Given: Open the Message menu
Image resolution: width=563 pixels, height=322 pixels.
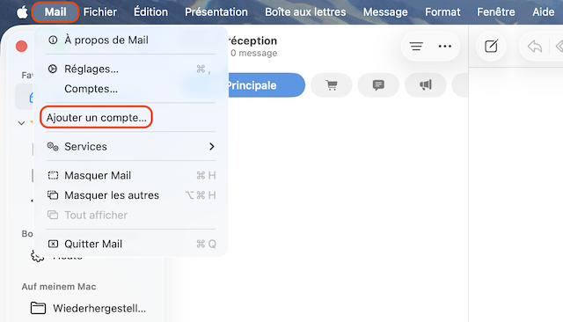Looking at the screenshot, I should 385,12.
